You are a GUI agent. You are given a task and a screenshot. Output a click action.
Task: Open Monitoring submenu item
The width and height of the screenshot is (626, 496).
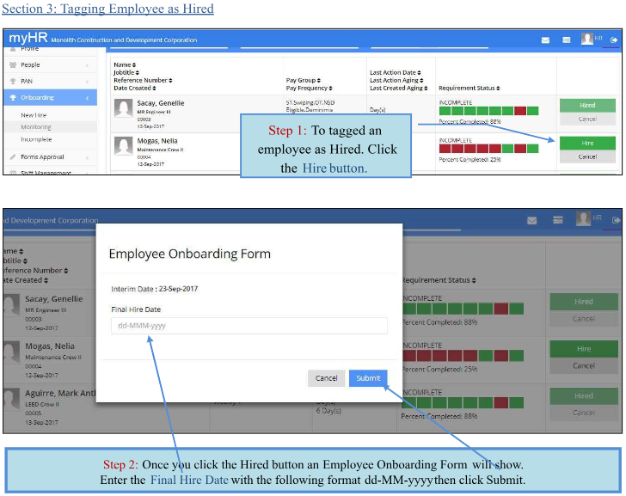[36, 127]
